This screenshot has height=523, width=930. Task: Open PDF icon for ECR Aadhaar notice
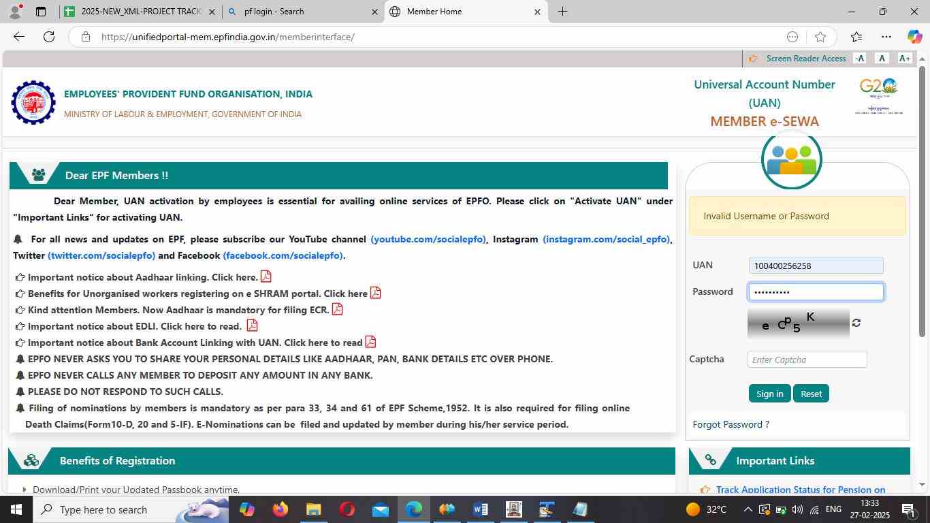(337, 309)
